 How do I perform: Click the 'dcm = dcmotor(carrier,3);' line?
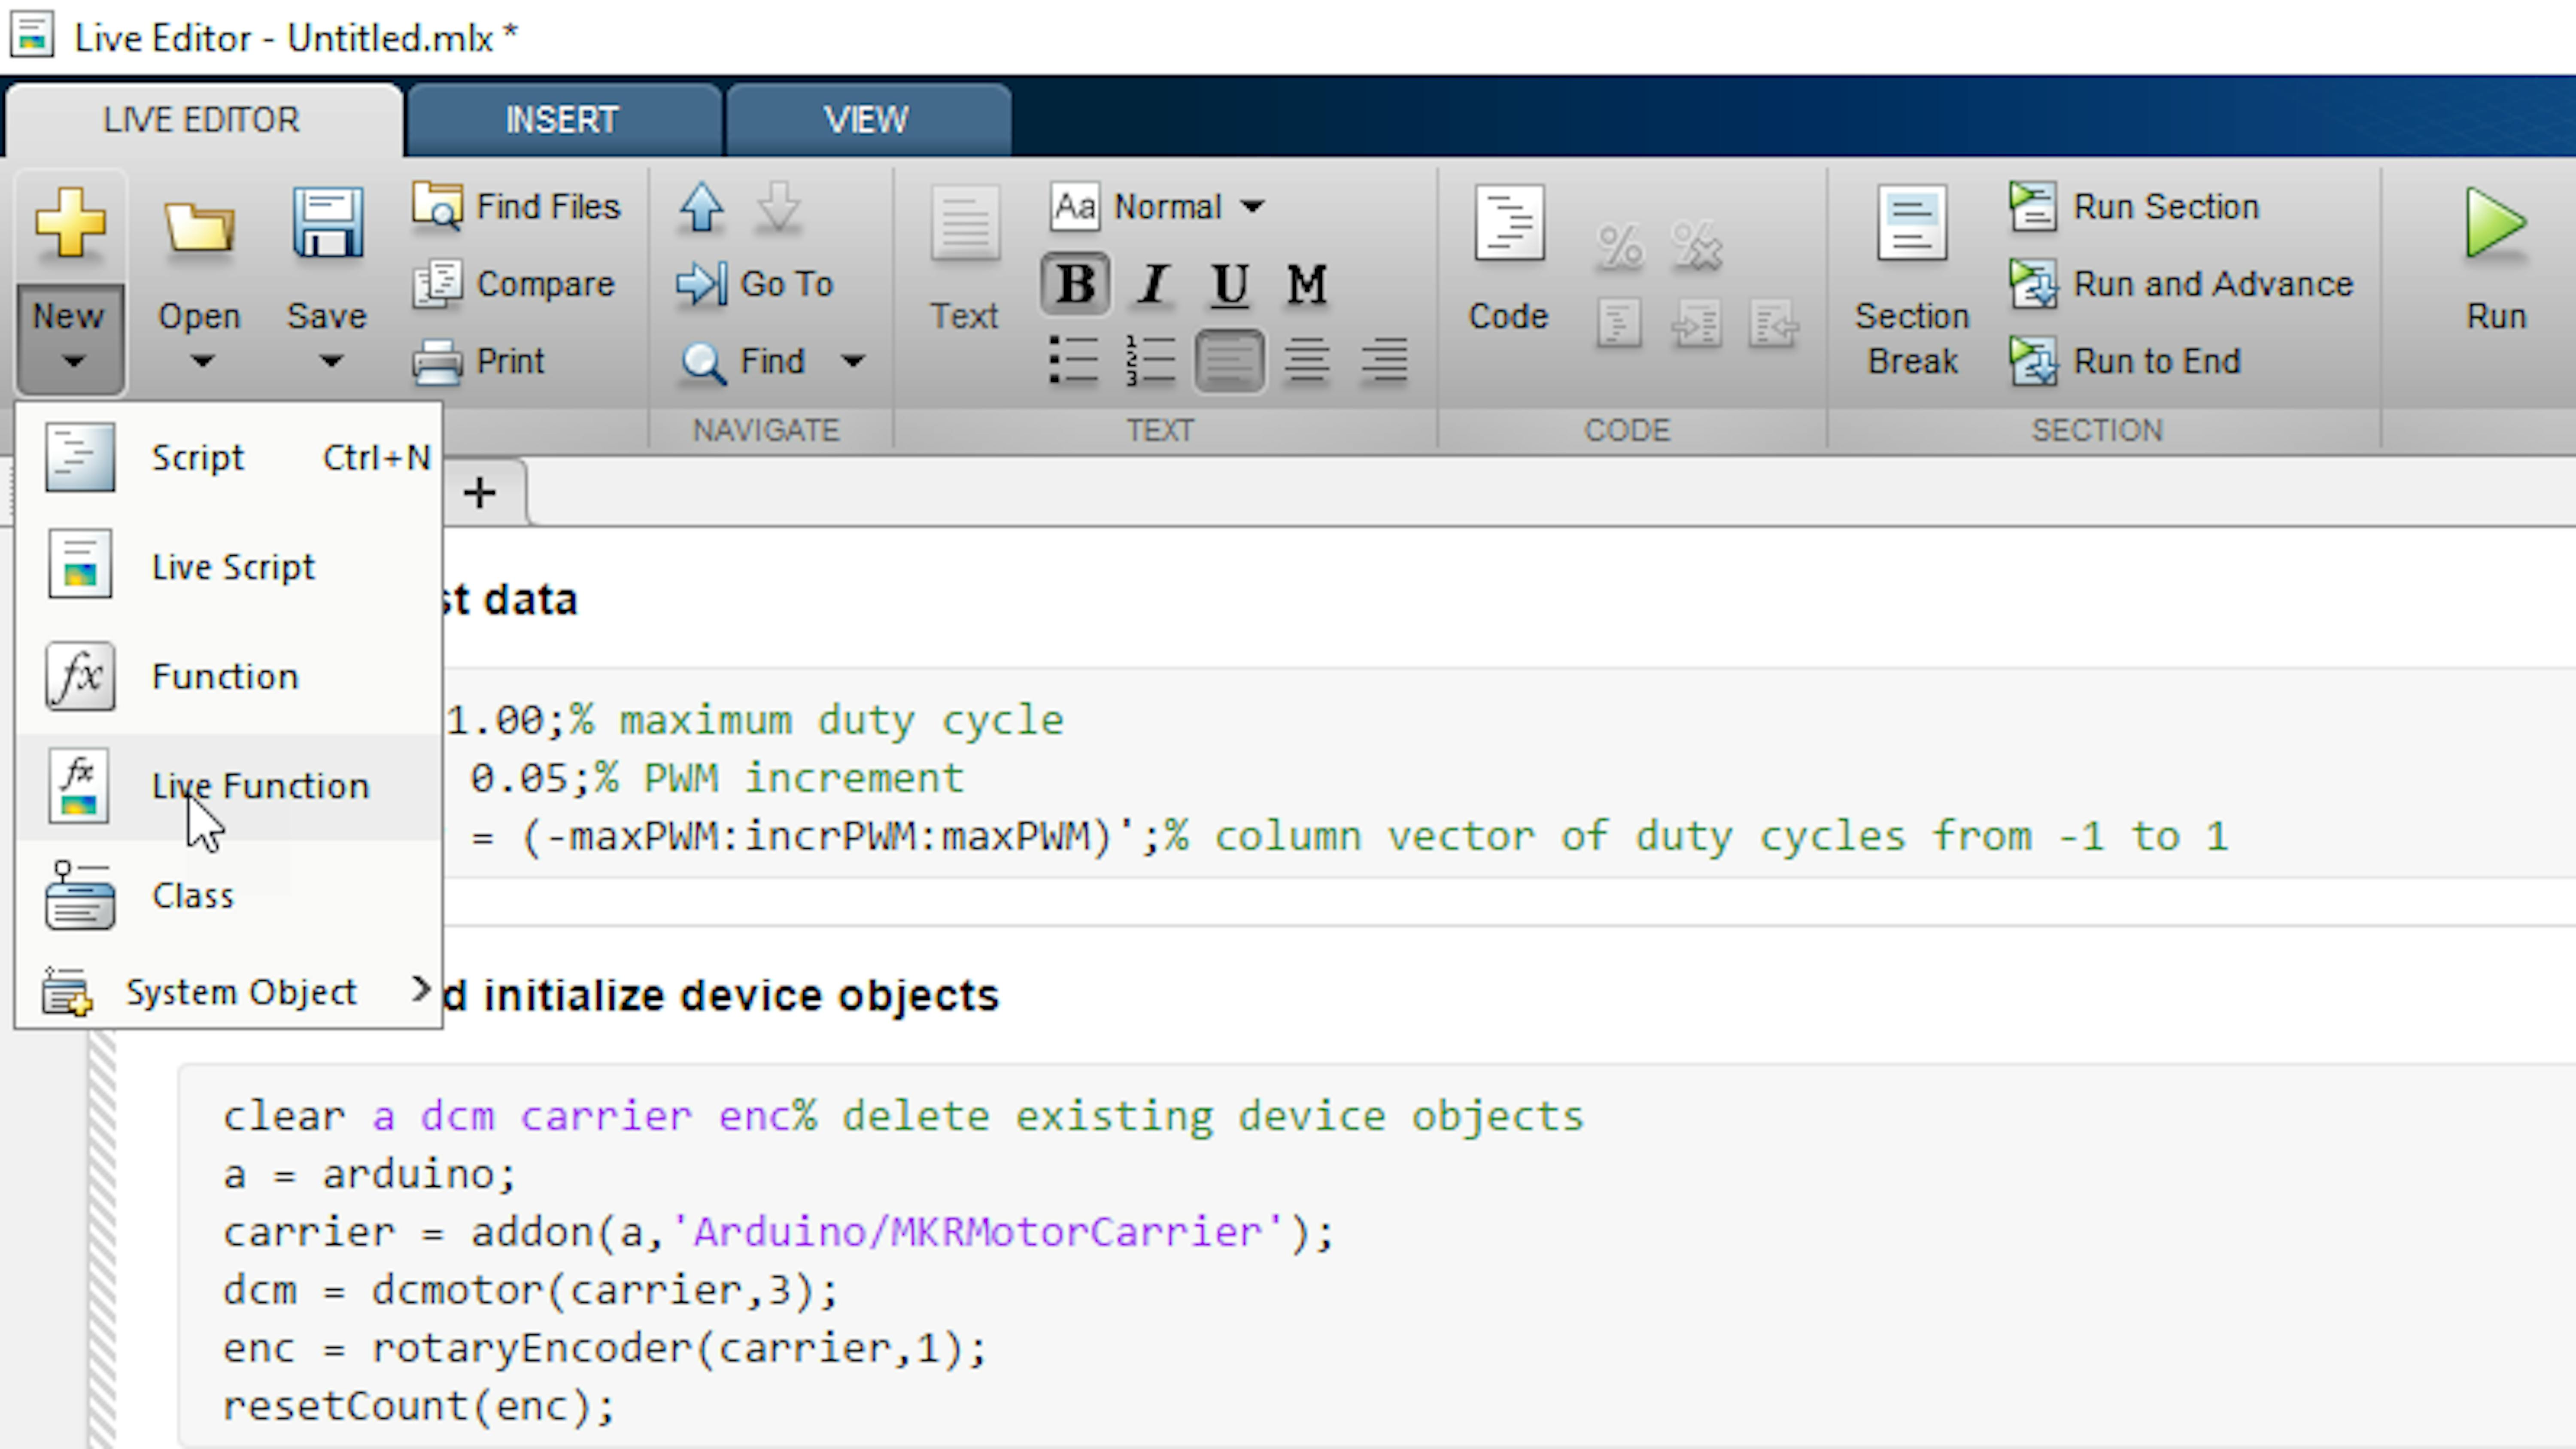tap(530, 1290)
